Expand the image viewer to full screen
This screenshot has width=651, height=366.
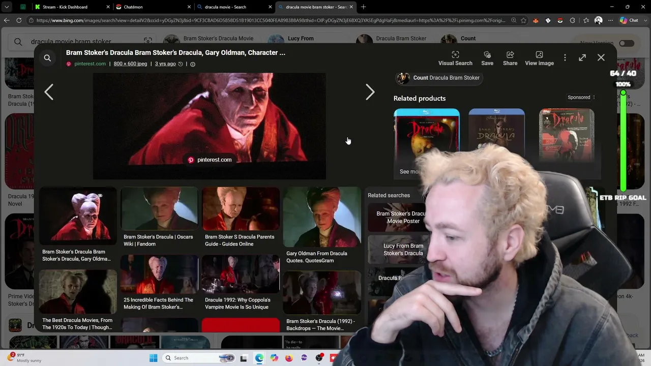[582, 58]
